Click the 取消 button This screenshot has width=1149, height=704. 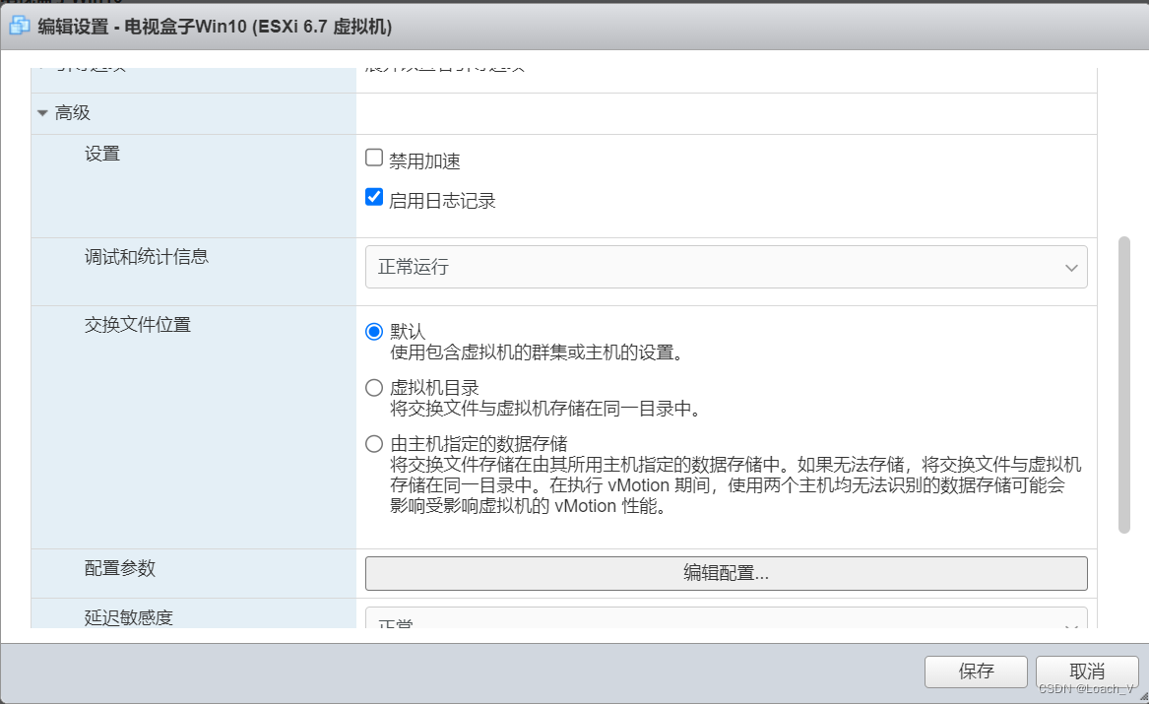(x=1087, y=672)
